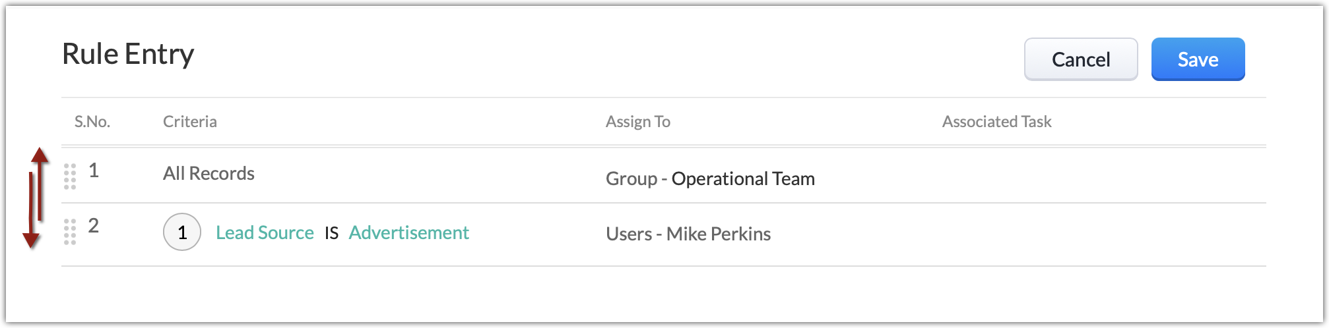The image size is (1329, 328).
Task: Click serial number 2 in second row
Action: [94, 226]
